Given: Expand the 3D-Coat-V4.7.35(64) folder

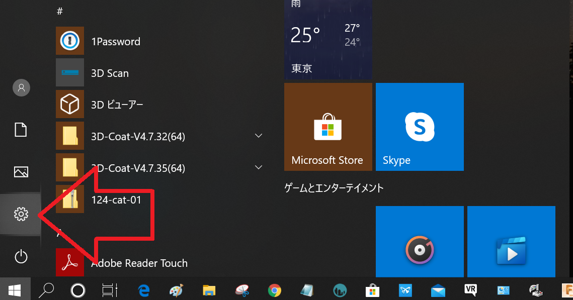Looking at the screenshot, I should coord(259,167).
